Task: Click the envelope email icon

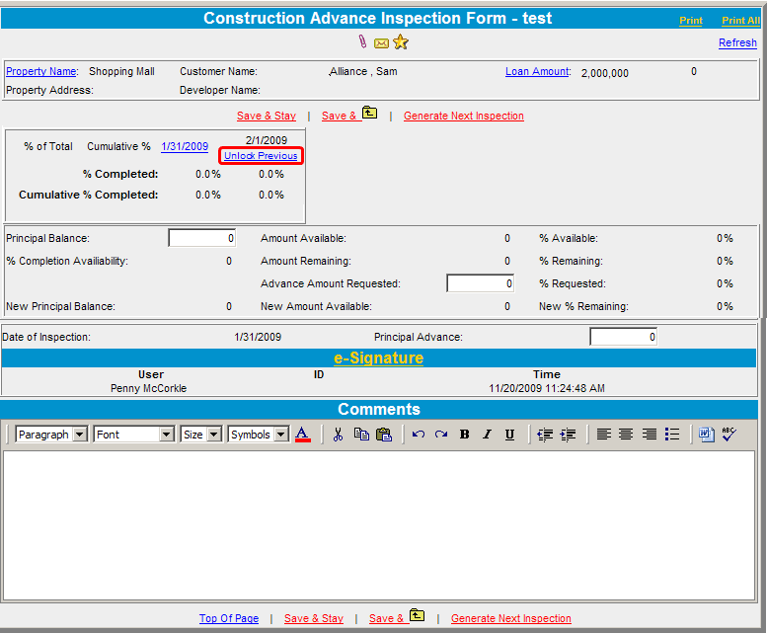Action: click(x=382, y=43)
